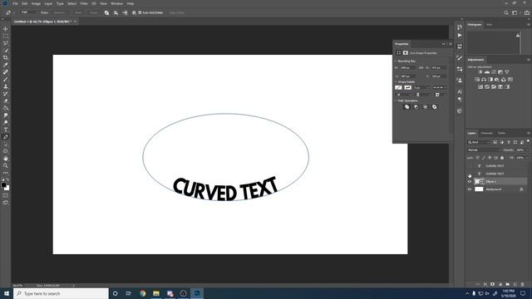532x299 pixels.
Task: Click the foreground color swatch
Action: coord(3,184)
